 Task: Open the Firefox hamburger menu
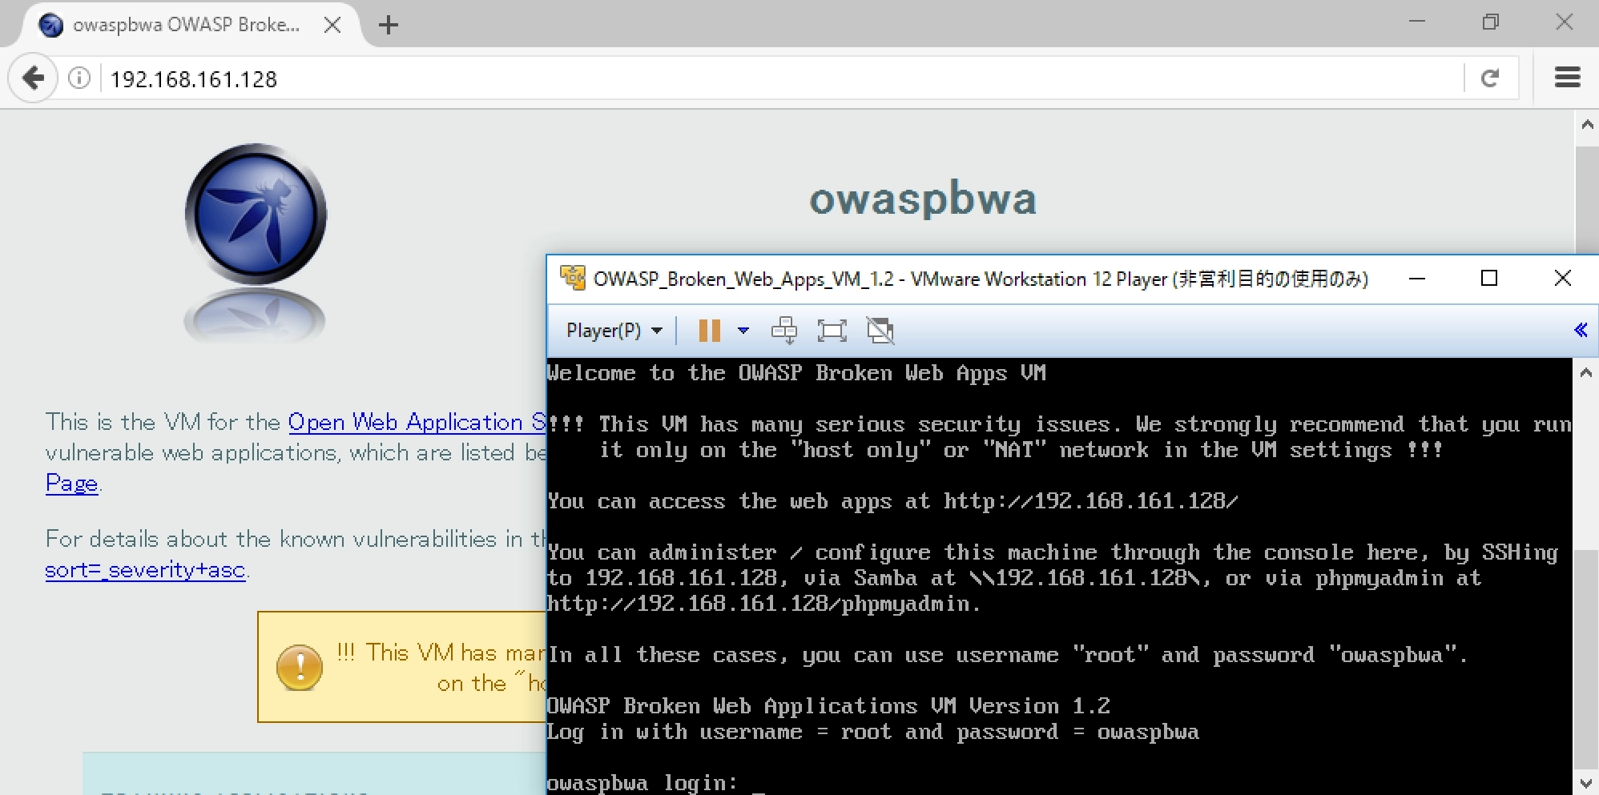1567,78
